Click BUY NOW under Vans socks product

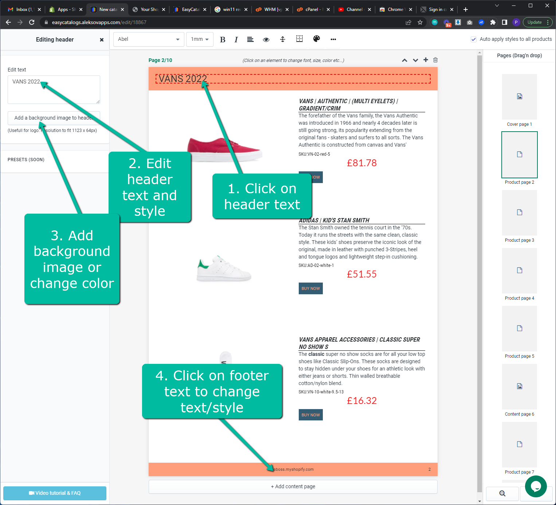click(x=311, y=415)
